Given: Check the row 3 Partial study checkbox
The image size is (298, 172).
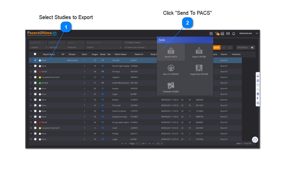Looking at the screenshot, I should 35,72.
